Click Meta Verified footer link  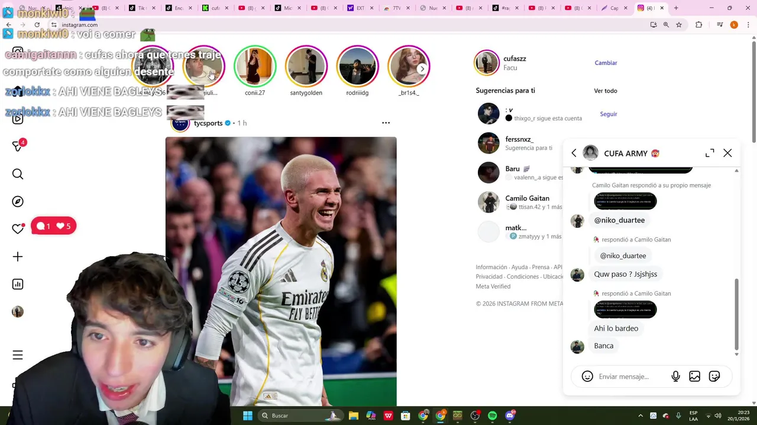[493, 286]
